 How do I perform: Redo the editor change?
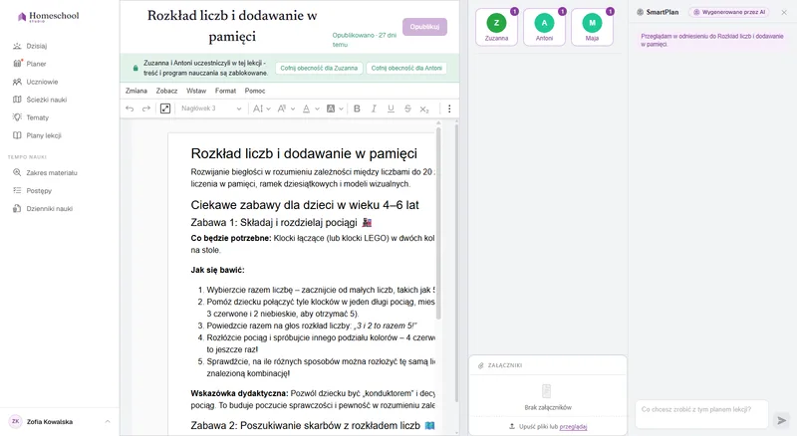146,109
